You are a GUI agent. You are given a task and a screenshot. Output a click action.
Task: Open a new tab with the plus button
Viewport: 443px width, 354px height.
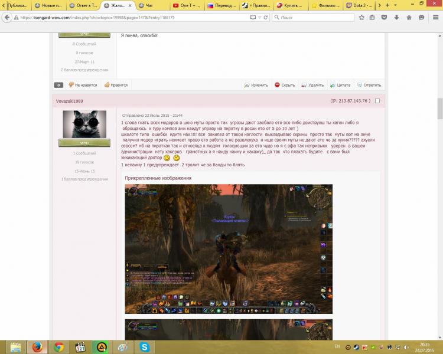coord(387,5)
